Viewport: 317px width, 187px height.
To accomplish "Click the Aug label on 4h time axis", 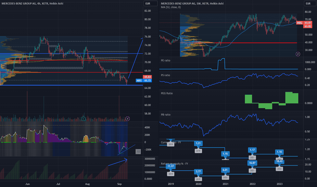I will click(87, 184).
